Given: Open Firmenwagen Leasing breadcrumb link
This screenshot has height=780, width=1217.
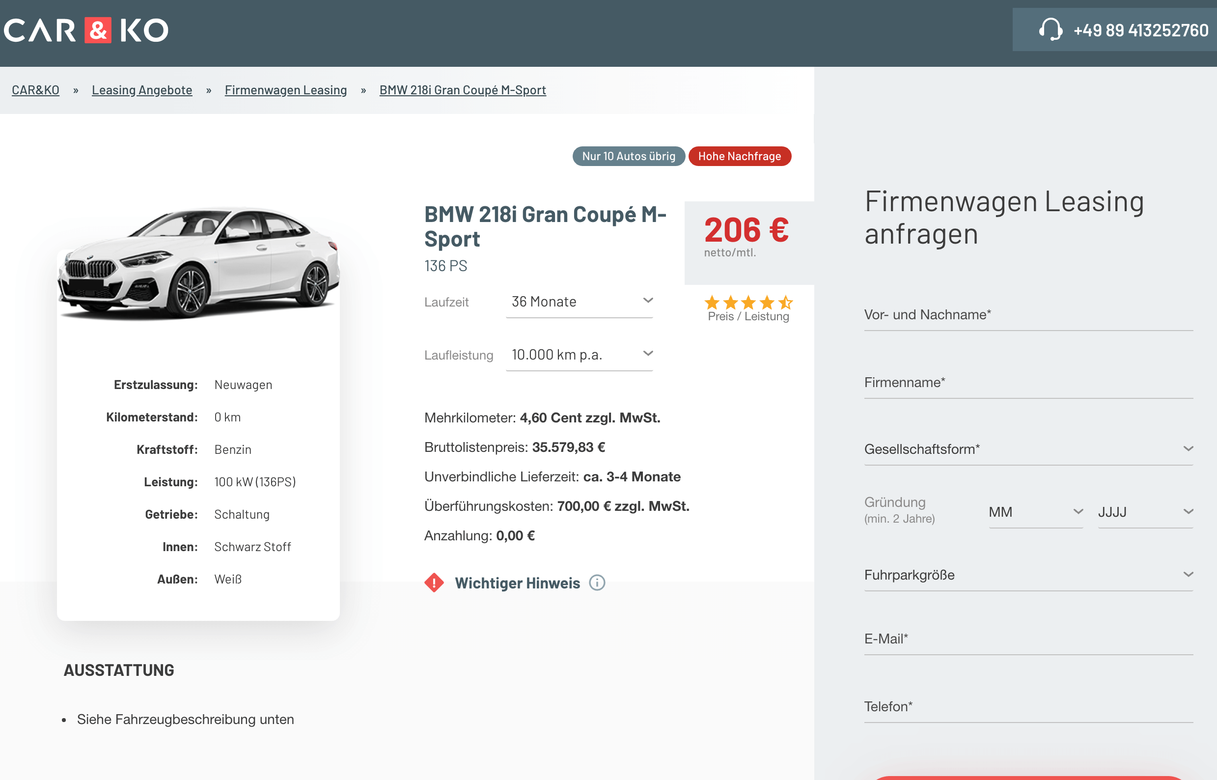Looking at the screenshot, I should [286, 90].
